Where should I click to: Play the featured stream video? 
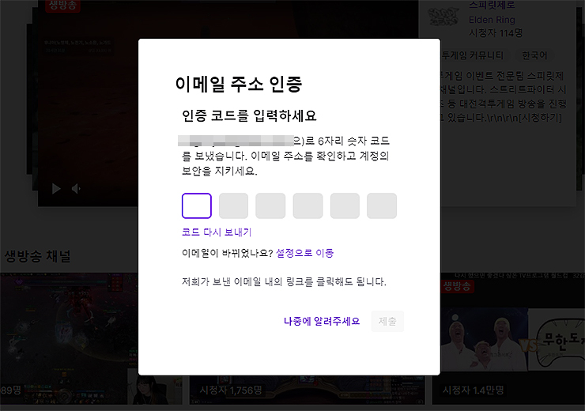[56, 189]
